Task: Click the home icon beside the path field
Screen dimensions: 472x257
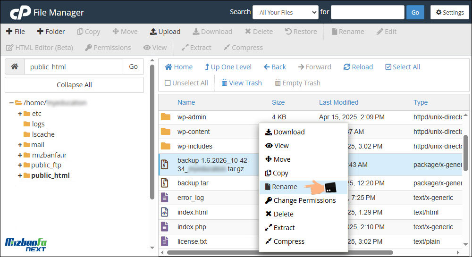Action: click(x=15, y=67)
